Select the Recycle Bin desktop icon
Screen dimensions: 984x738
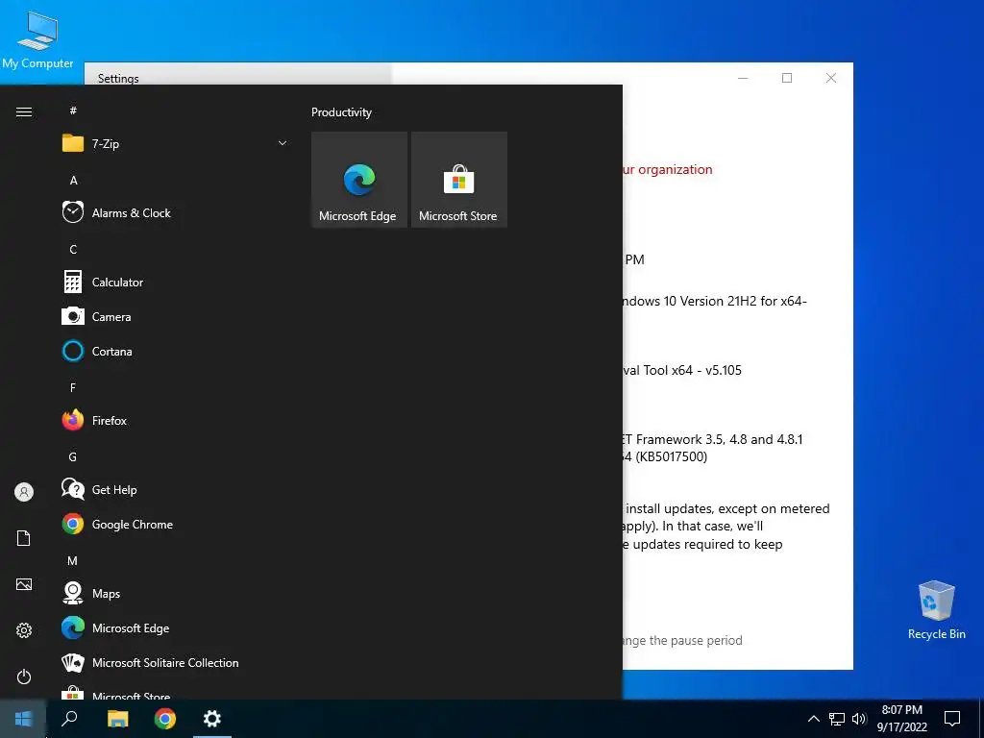click(936, 610)
